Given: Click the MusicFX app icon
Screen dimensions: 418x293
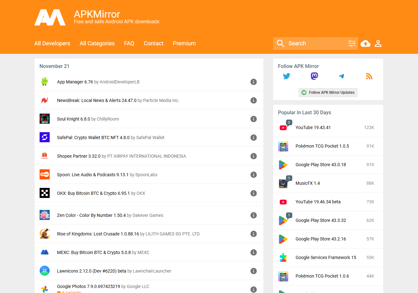Looking at the screenshot, I should coord(283,183).
